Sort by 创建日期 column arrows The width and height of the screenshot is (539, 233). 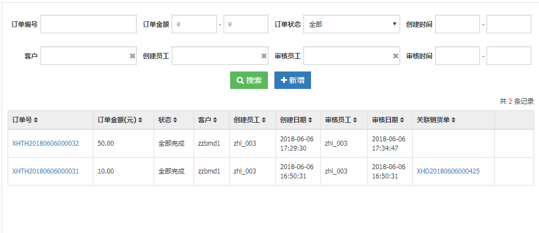click(310, 120)
